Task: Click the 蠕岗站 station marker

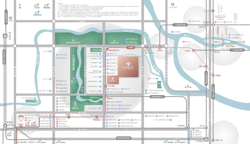Action: (x=106, y=96)
